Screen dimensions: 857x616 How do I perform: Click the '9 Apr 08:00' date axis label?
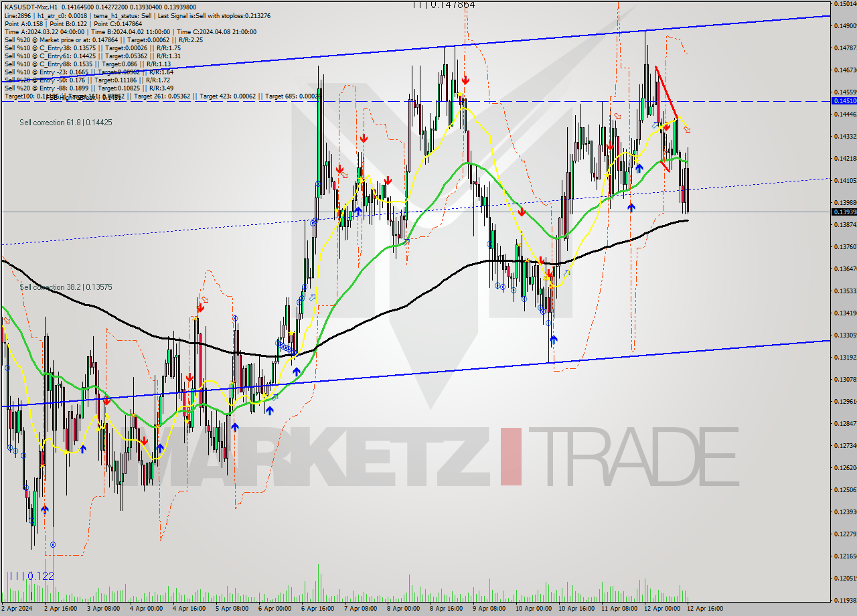coord(488,609)
